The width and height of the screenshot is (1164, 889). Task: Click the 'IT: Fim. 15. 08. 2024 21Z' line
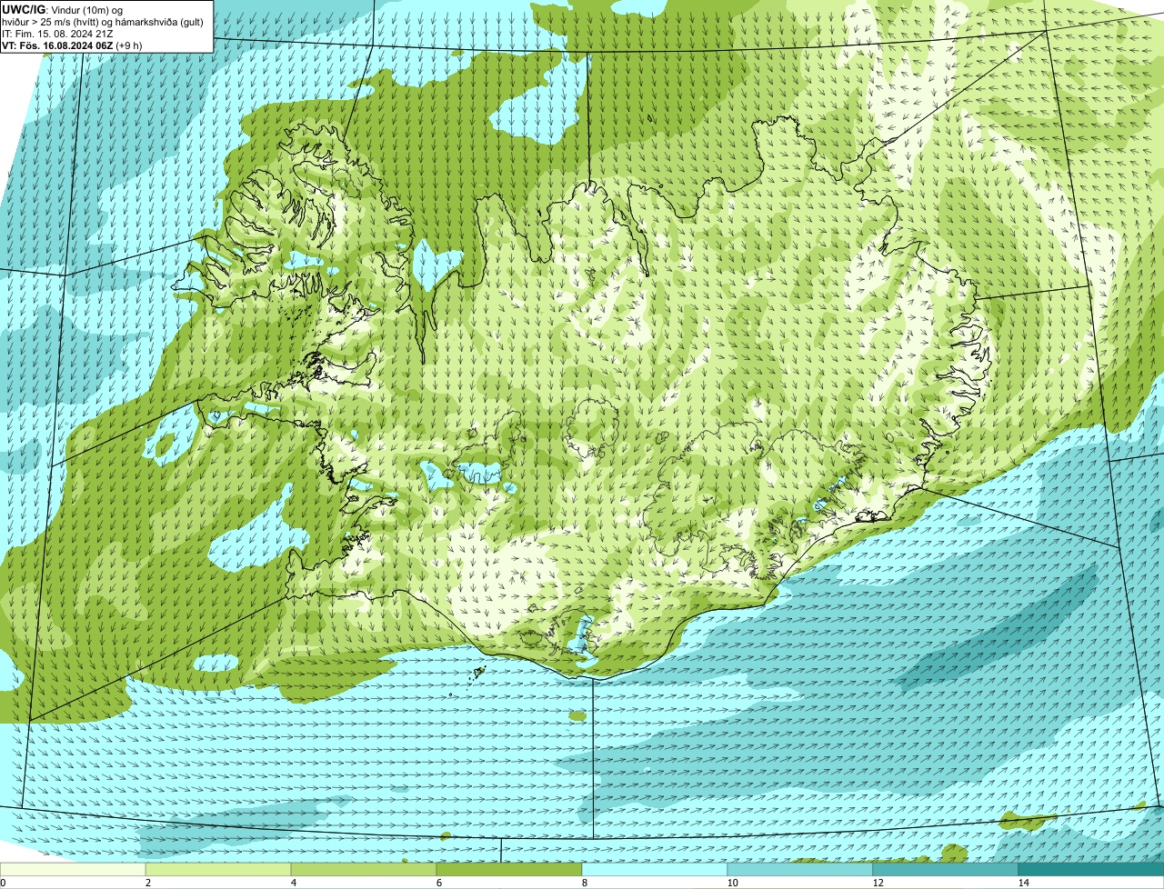pyautogui.click(x=58, y=34)
